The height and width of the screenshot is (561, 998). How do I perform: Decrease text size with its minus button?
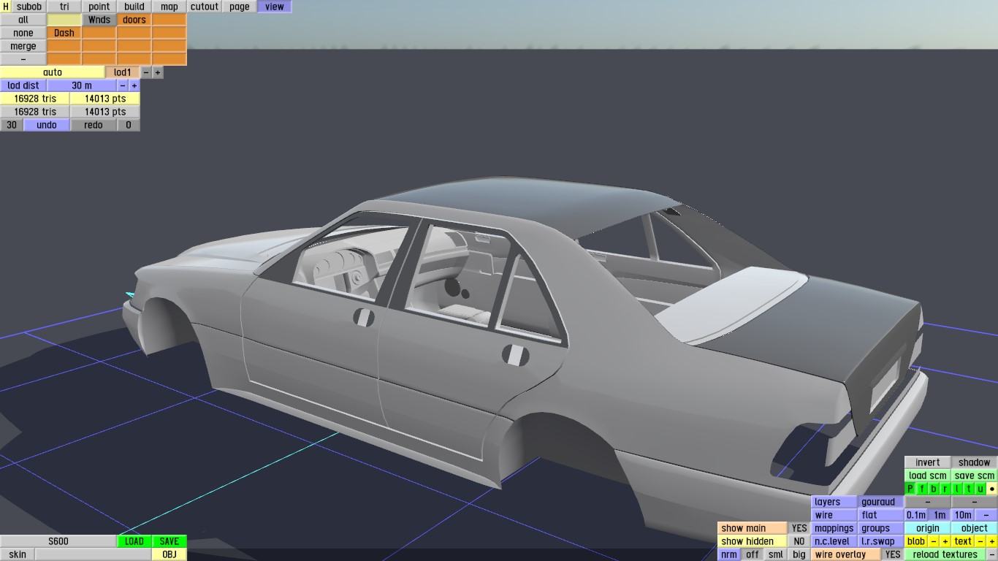tap(980, 541)
